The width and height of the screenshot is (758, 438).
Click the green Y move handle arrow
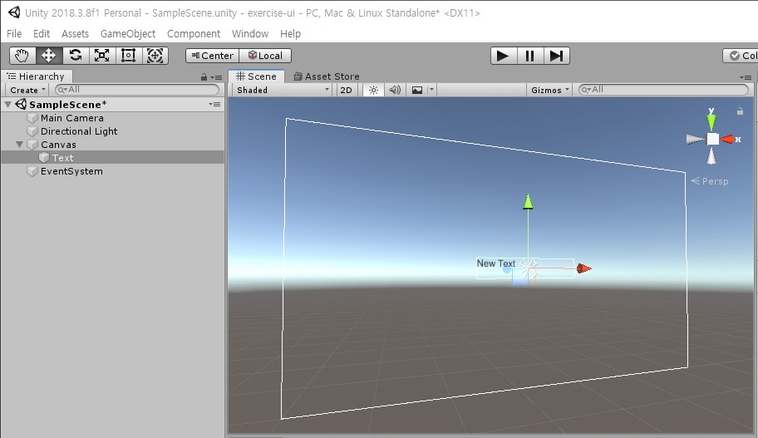click(528, 202)
